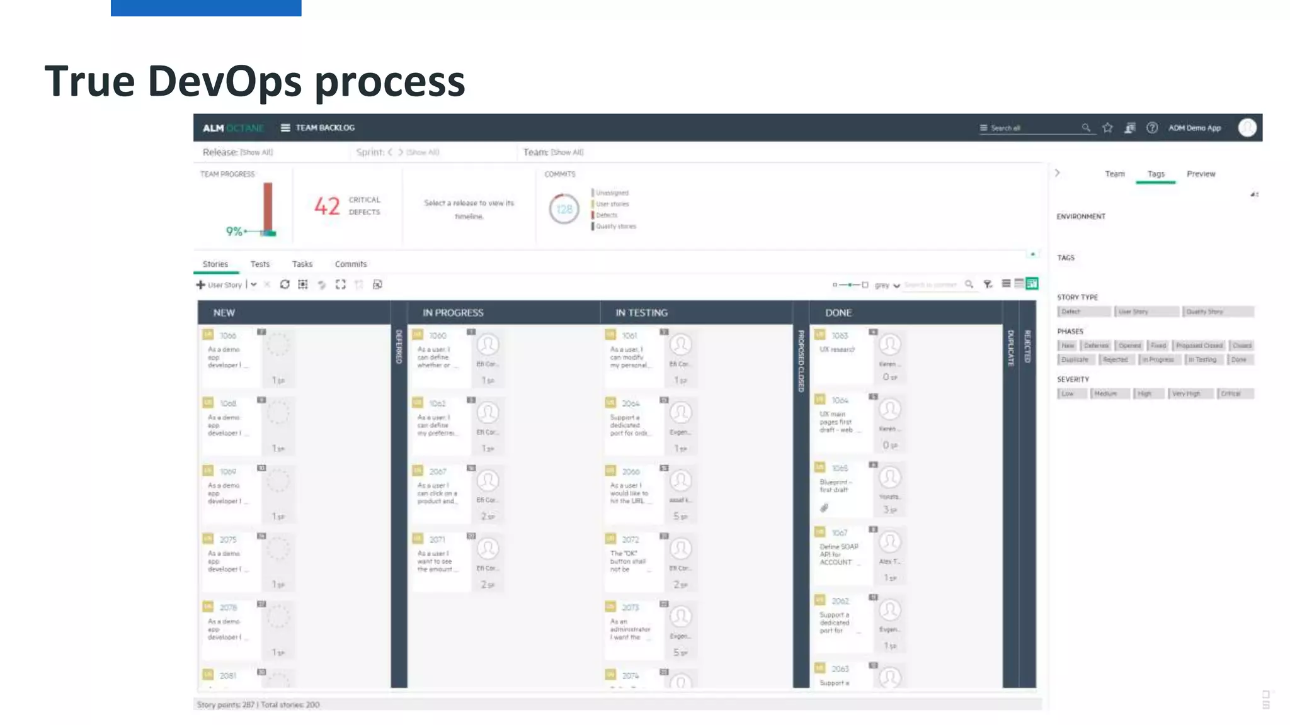This screenshot has height=725, width=1290.
Task: Expand the collapsed Deferred column
Action: 399,494
